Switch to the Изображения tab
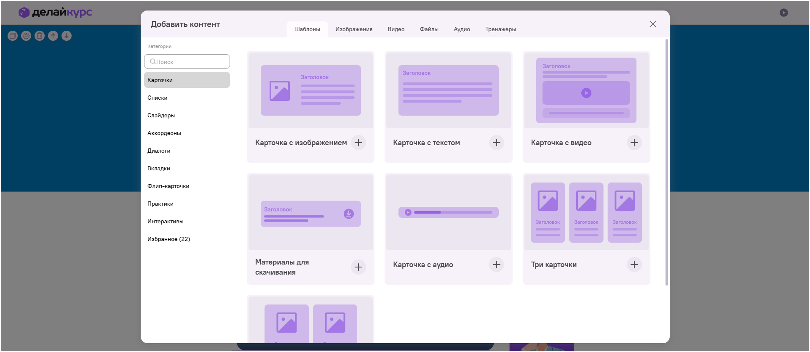810x352 pixels. [x=354, y=29]
